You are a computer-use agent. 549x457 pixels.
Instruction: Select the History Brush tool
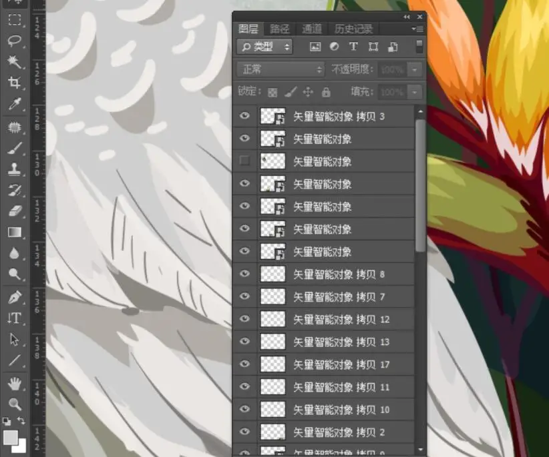point(14,190)
